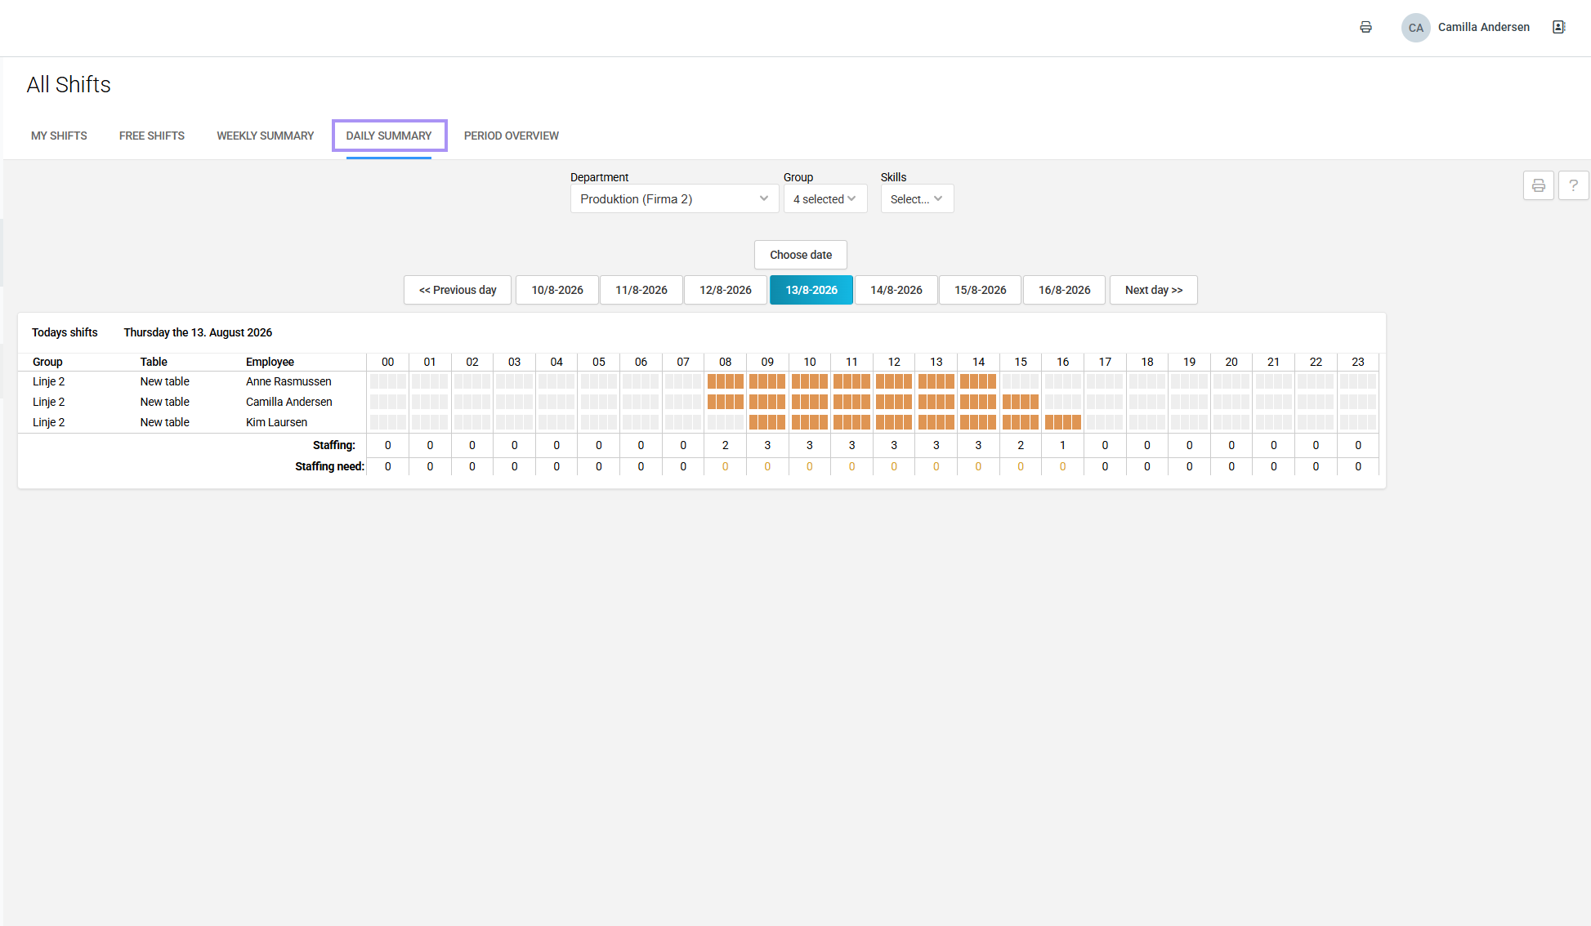Go to the Weekly Summary tab
Image resolution: width=1591 pixels, height=926 pixels.
[x=265, y=136]
